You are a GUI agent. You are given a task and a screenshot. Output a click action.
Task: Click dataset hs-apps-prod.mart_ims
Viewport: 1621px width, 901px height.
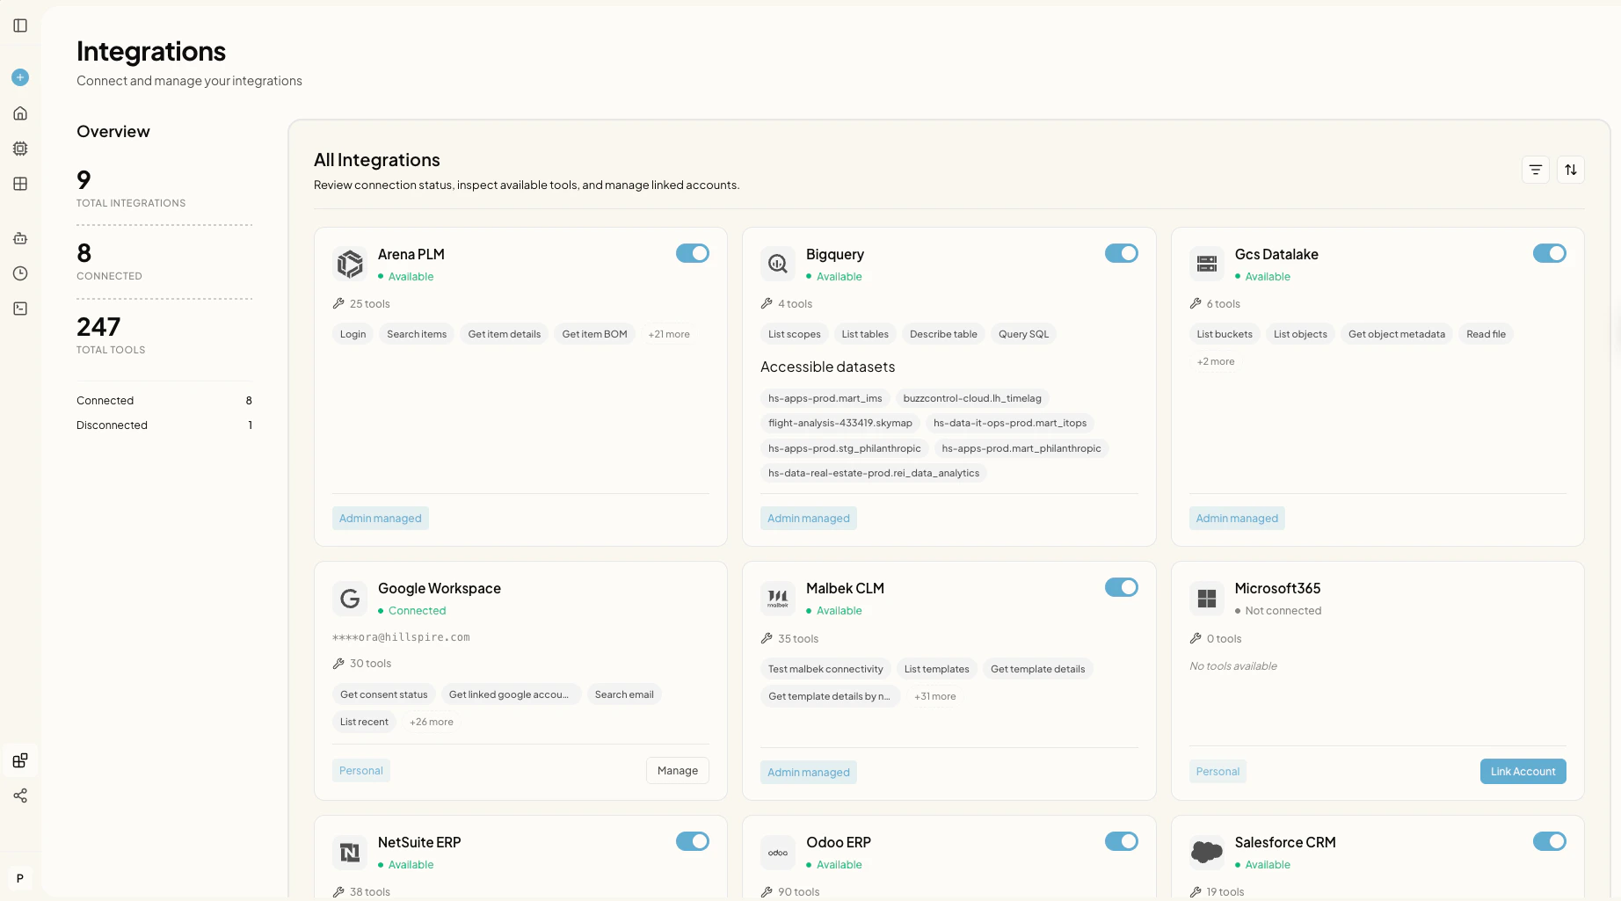tap(825, 398)
